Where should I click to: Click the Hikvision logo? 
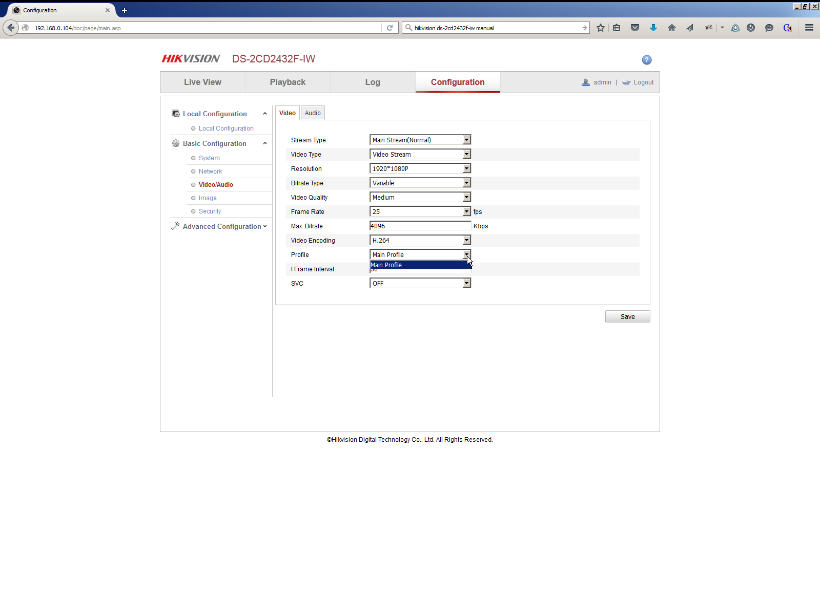pyautogui.click(x=191, y=59)
